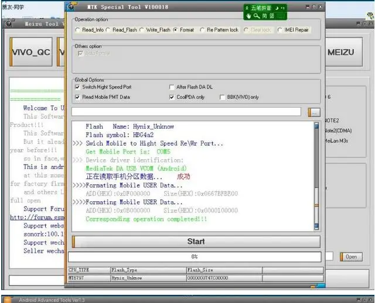Click the Start button's orange left icon
Image resolution: width=375 pixels, height=303 pixels.
click(x=74, y=242)
